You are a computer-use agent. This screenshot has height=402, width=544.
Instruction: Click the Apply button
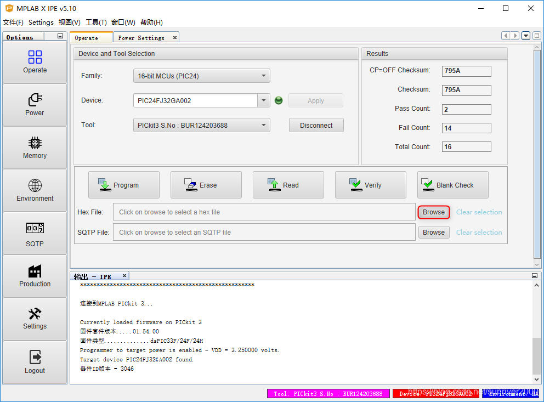pyautogui.click(x=316, y=100)
